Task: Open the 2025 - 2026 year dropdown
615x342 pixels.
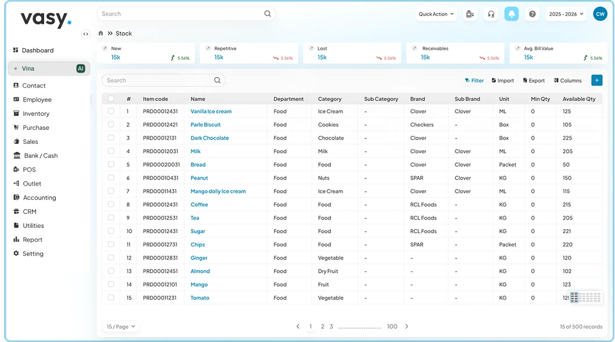Action: tap(566, 14)
